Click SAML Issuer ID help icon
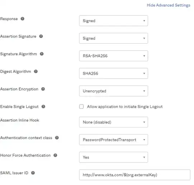This screenshot has width=194, height=185. [33, 173]
